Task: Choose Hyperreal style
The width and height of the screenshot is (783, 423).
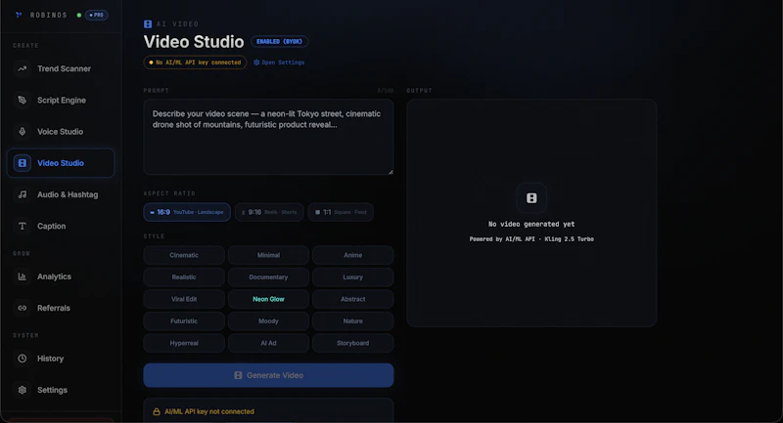Action: [184, 343]
